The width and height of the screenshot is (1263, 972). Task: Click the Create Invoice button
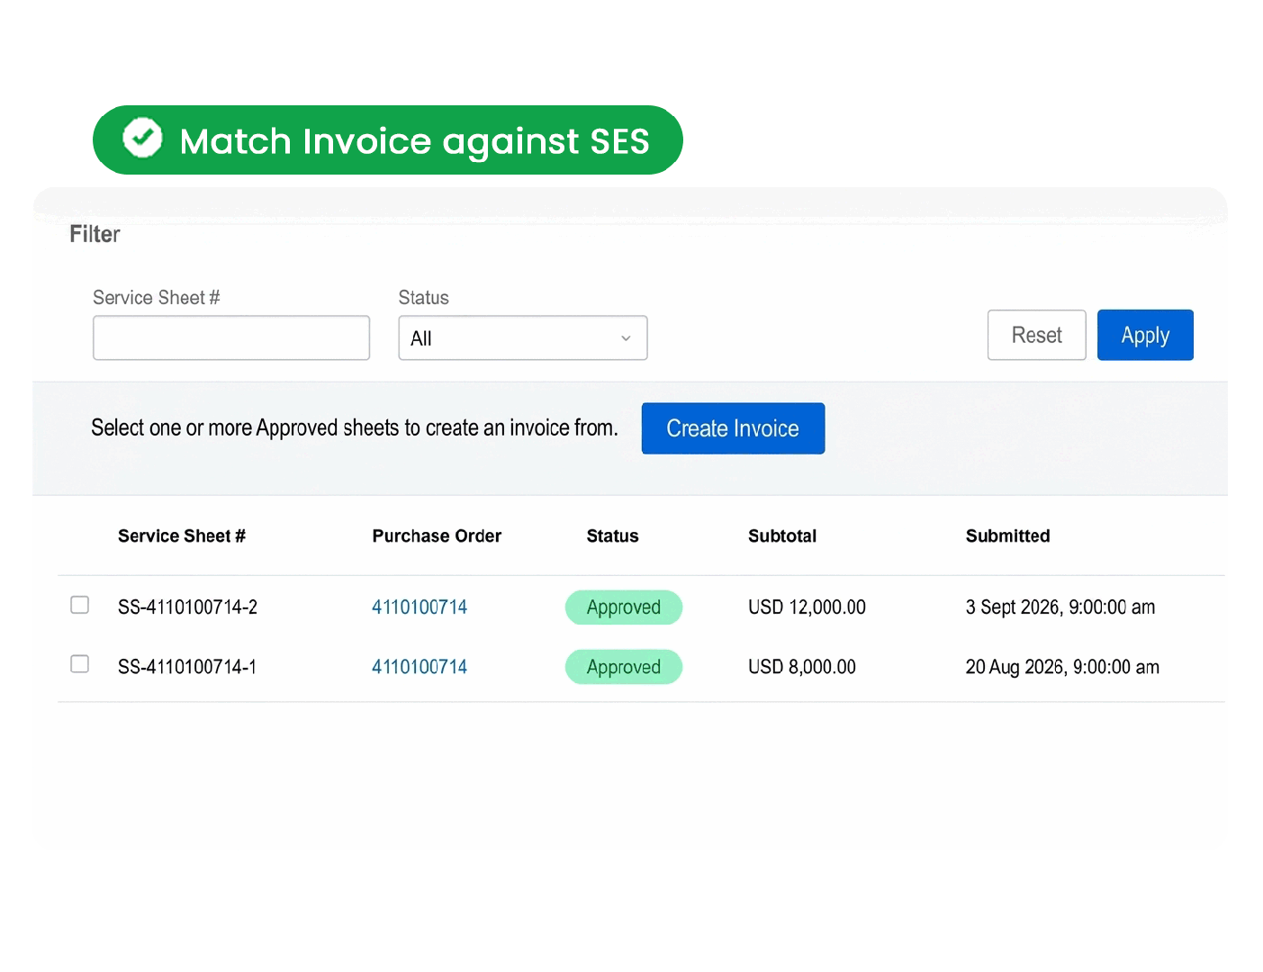[733, 428]
